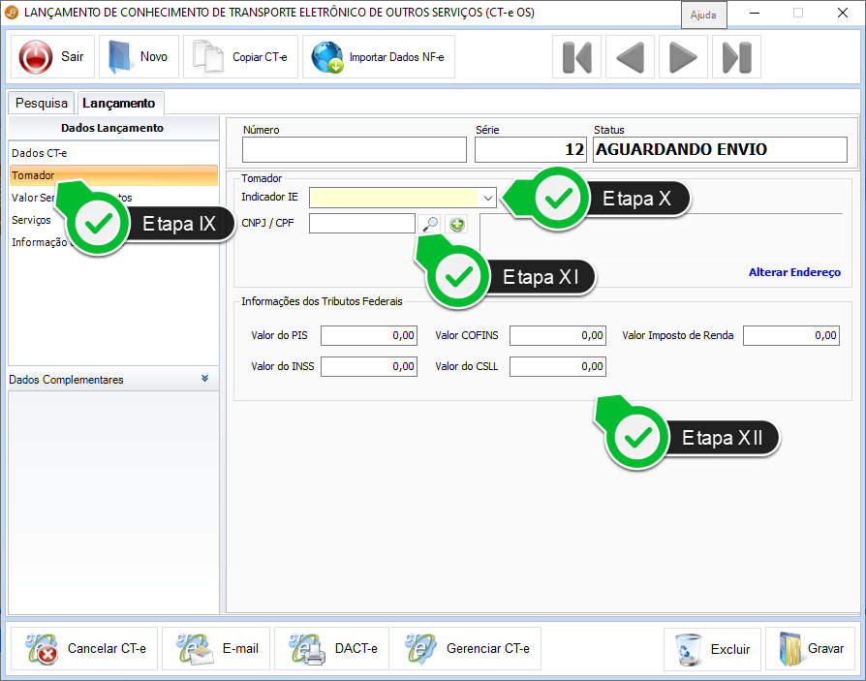Click the Sair power icon button

[x=52, y=57]
